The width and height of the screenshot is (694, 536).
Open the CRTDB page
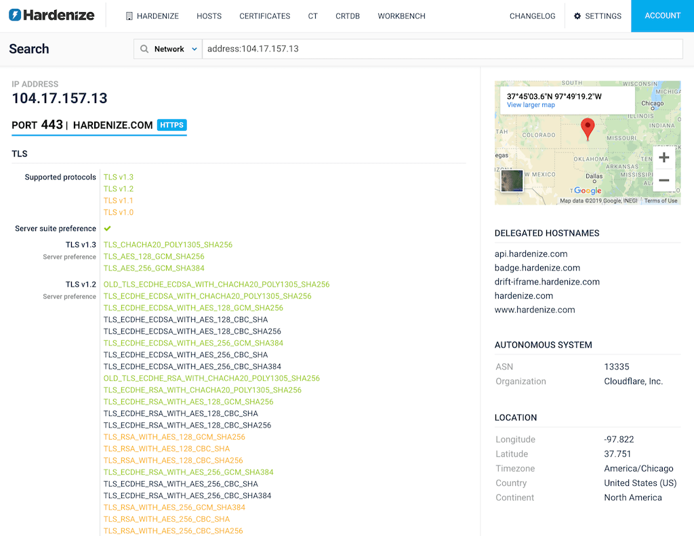[348, 16]
